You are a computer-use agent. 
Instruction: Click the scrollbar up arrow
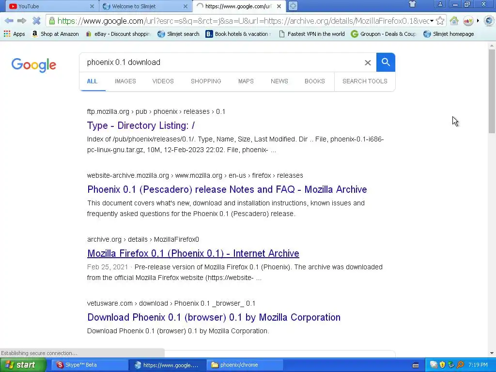click(x=492, y=46)
